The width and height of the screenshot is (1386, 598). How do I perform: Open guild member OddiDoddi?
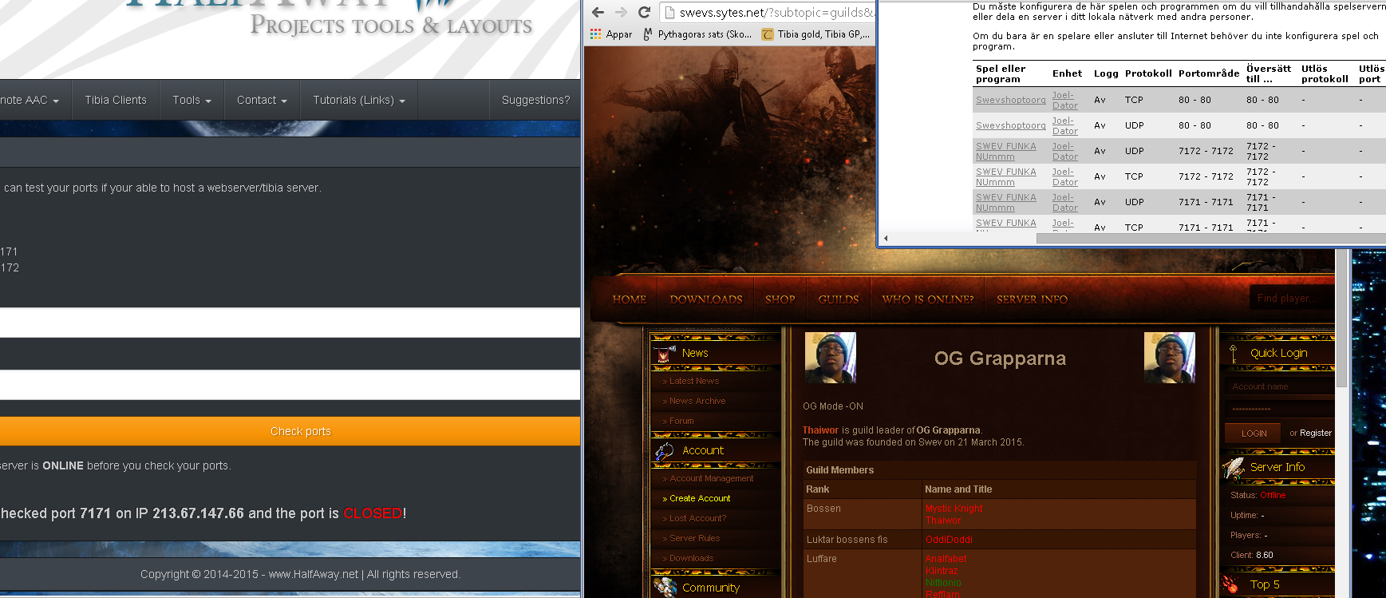point(949,540)
